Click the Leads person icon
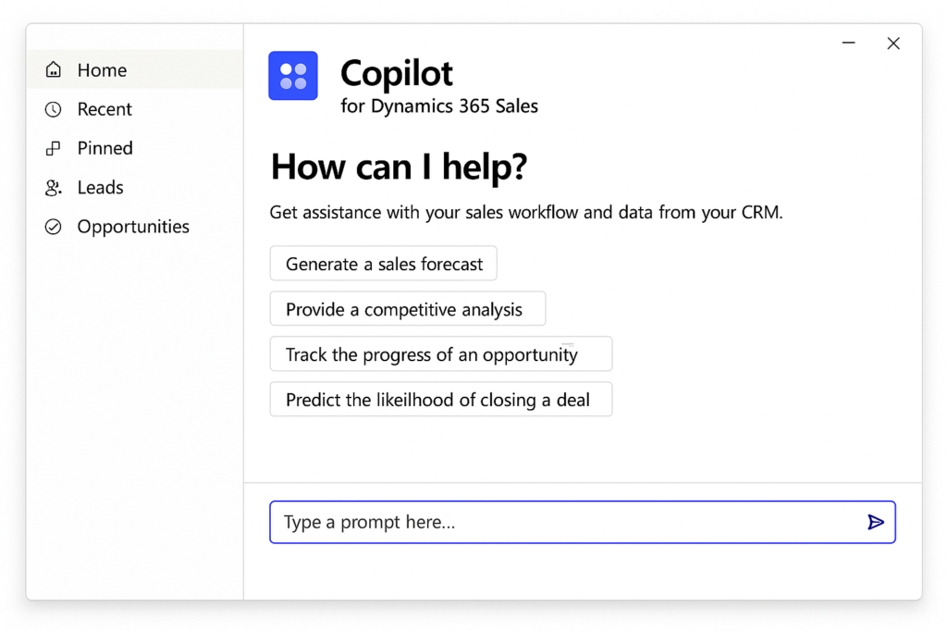 (x=54, y=188)
